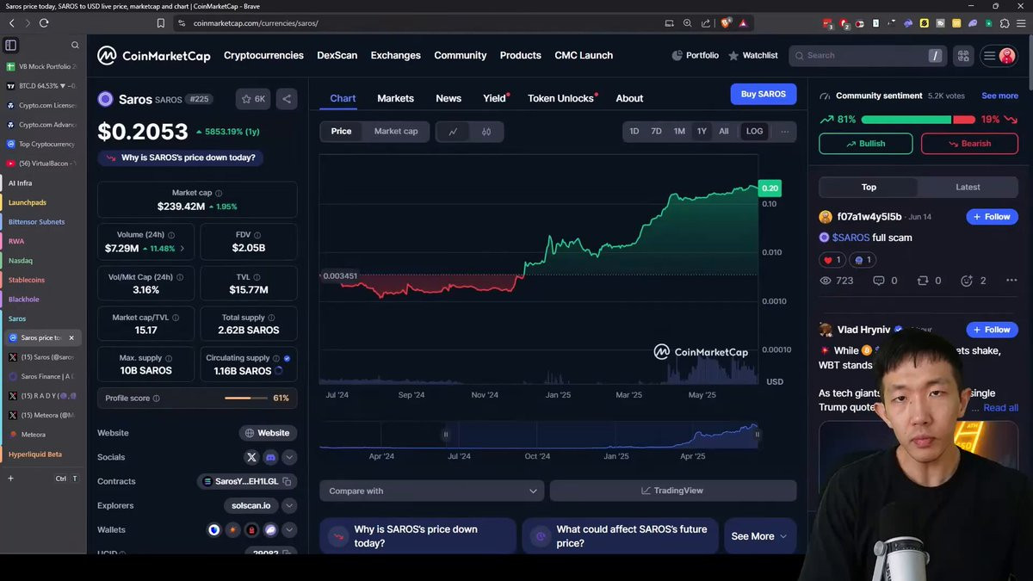Click Why is SAROS's price down today pill
Image resolution: width=1033 pixels, height=581 pixels.
(x=181, y=158)
